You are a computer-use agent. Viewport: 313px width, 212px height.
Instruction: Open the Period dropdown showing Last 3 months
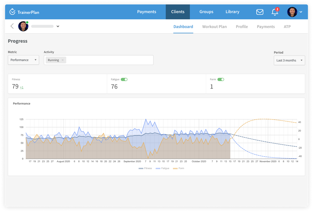click(289, 60)
